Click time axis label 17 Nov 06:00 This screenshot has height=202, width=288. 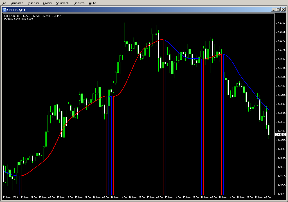(155, 197)
